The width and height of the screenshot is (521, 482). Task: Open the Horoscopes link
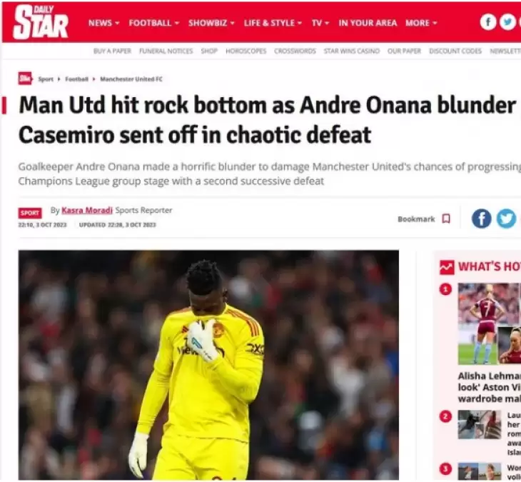[246, 51]
